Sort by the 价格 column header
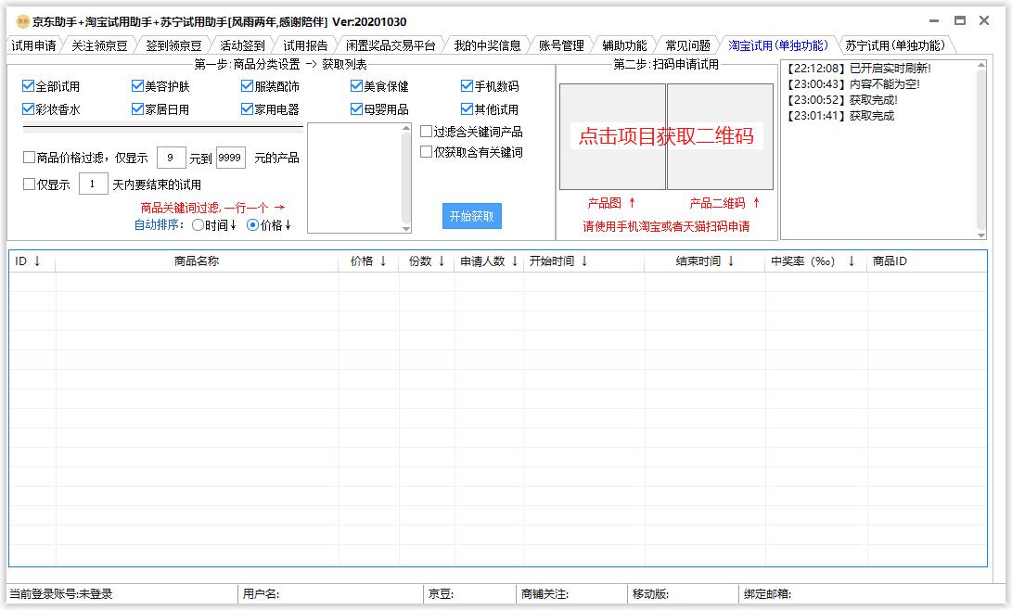The height and width of the screenshot is (610, 1012). (368, 261)
